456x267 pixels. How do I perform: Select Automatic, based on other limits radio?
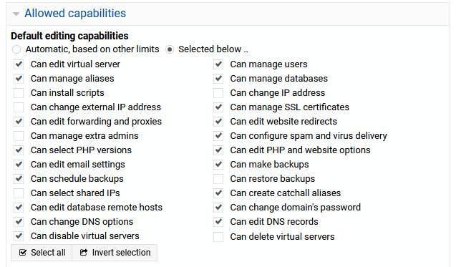click(16, 49)
